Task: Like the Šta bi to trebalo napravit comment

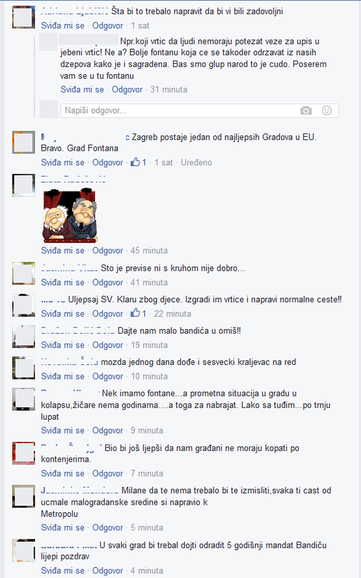Action: point(63,26)
